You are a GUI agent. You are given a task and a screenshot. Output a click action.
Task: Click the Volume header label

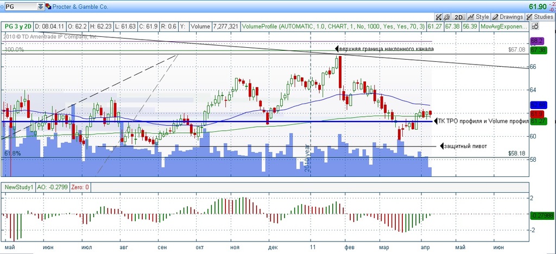coord(200,26)
